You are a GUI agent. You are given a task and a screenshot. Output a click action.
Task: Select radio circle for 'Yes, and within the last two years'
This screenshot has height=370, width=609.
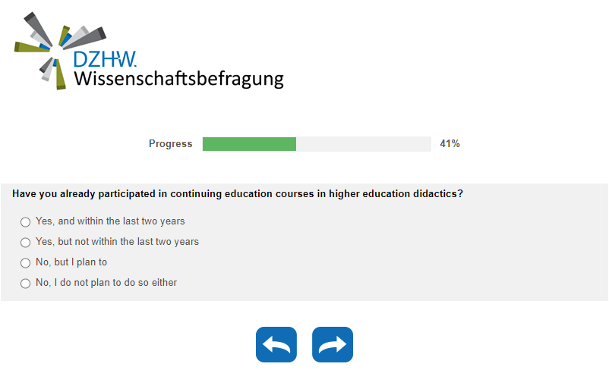coord(25,222)
